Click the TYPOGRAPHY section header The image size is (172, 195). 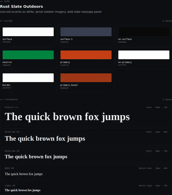(x=11, y=100)
